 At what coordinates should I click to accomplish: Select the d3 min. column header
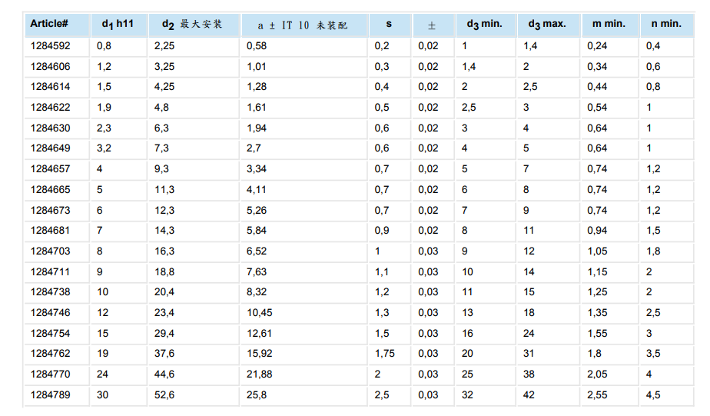tap(483, 24)
